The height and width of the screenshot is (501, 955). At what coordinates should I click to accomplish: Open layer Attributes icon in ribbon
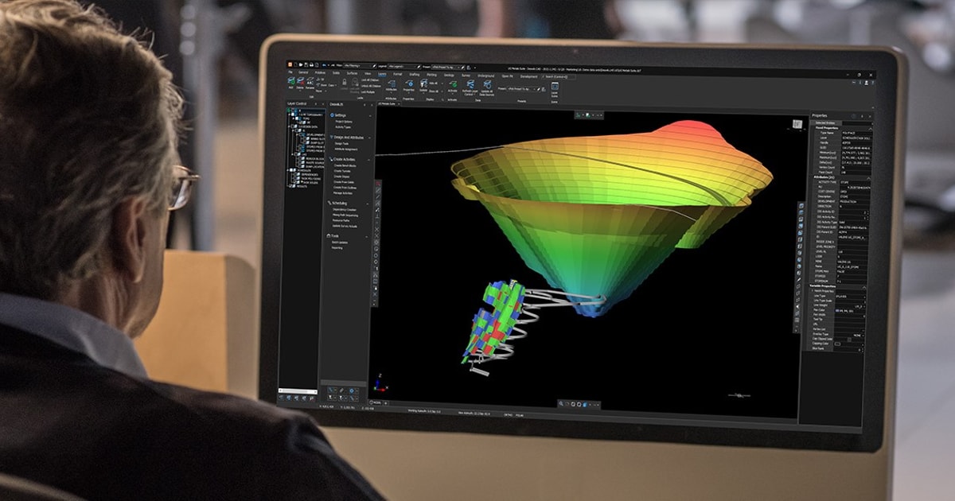[x=392, y=83]
